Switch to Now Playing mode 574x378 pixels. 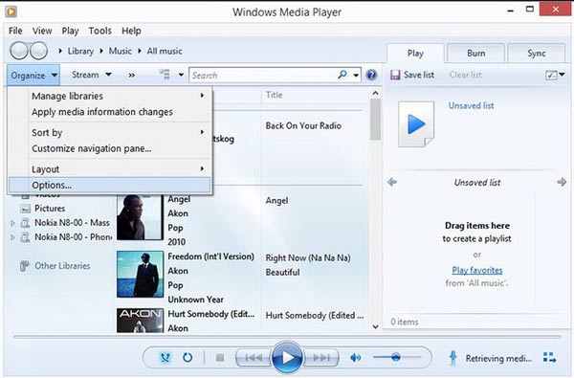(549, 358)
